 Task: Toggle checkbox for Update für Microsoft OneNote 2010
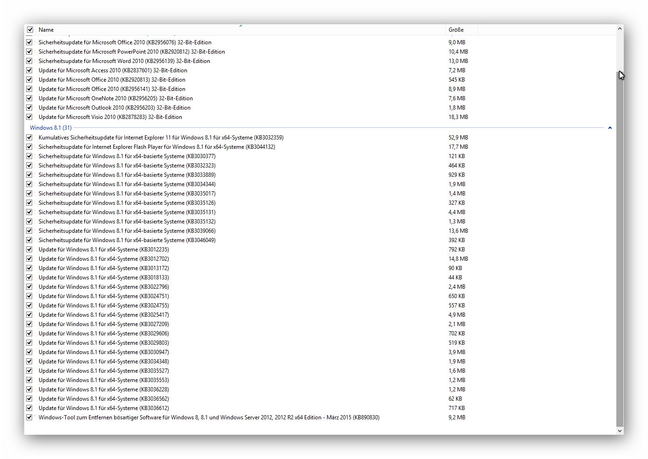[29, 98]
